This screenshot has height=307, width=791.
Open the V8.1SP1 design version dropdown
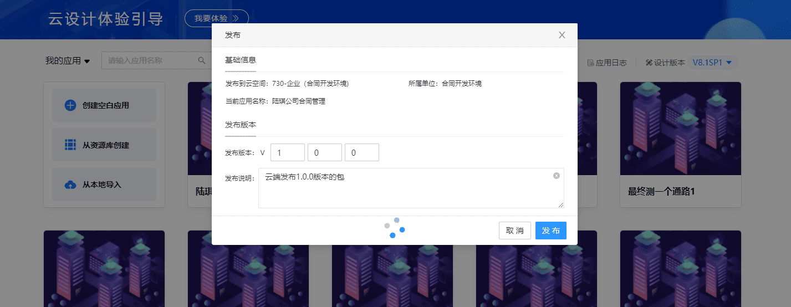click(713, 63)
